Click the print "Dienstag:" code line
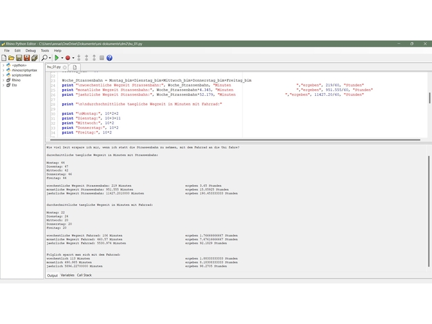Screen dimensions: 432x324 (x=91, y=118)
